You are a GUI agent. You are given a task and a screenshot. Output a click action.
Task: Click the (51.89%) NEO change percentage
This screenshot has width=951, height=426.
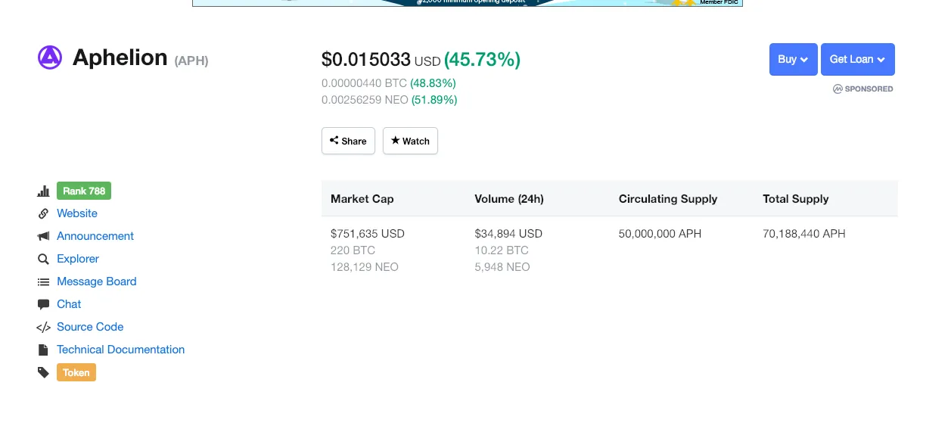coord(434,100)
